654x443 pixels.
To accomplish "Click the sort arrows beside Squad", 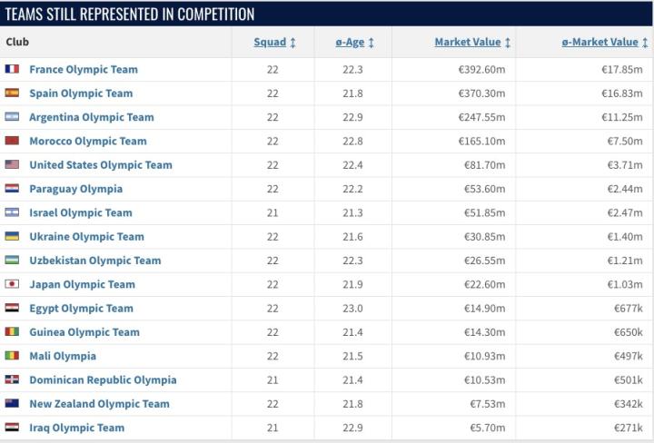I will pyautogui.click(x=292, y=43).
